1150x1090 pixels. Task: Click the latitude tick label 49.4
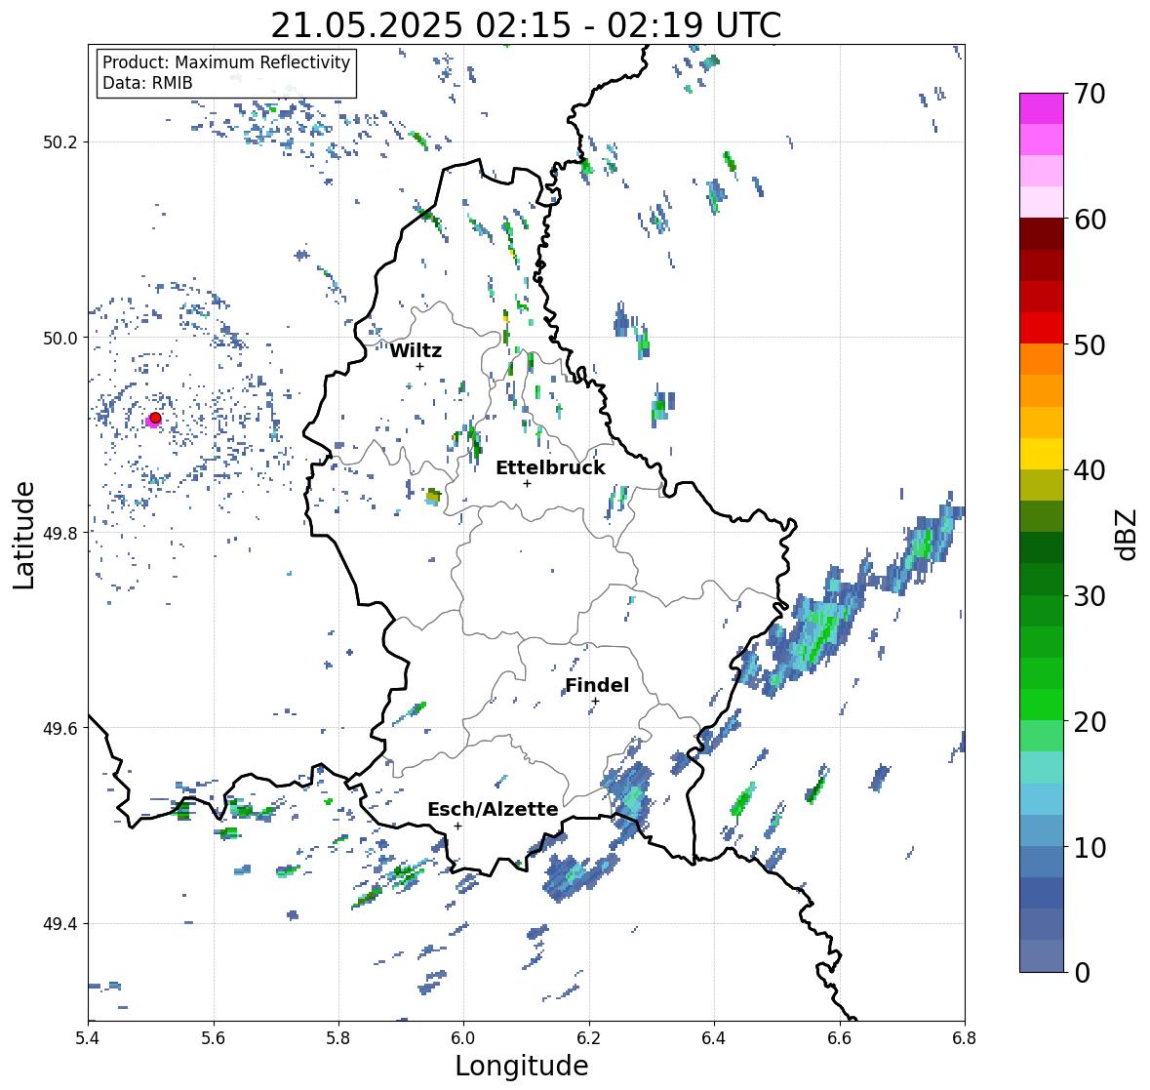60,924
